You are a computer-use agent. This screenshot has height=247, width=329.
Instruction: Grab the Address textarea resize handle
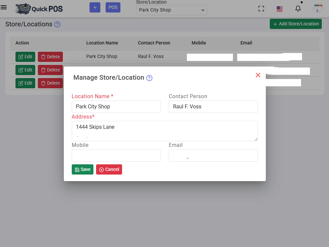pyautogui.click(x=256, y=139)
